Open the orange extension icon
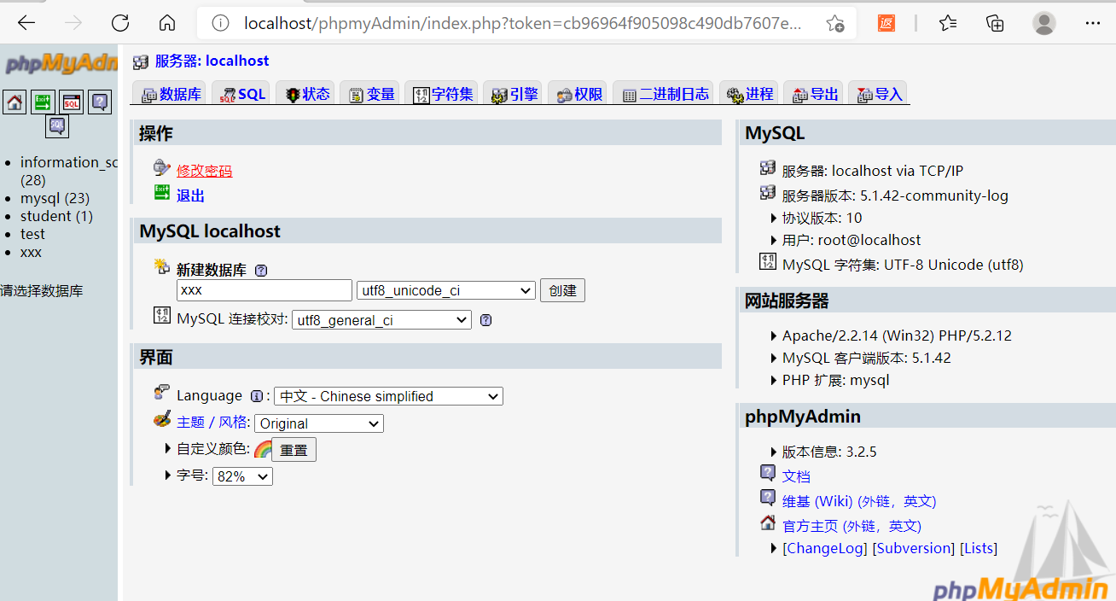The height and width of the screenshot is (601, 1116). [x=886, y=23]
